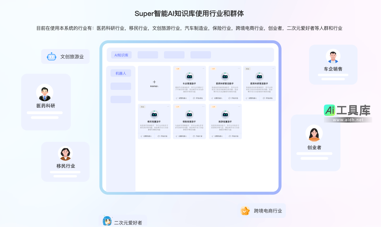Select 机器人 in the left sidebar
Viewport: 381px width, 227px height.
[x=121, y=73]
